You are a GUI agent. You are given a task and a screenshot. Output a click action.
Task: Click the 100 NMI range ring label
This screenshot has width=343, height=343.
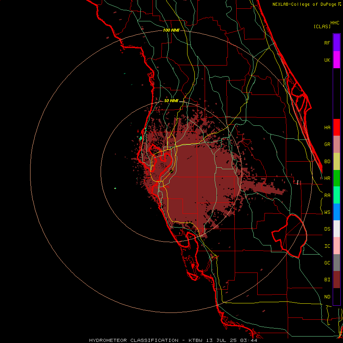pyautogui.click(x=171, y=30)
